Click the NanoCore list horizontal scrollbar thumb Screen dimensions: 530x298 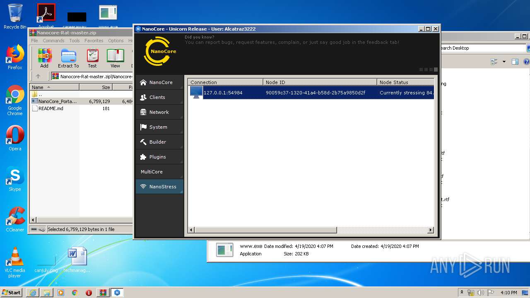(265, 230)
